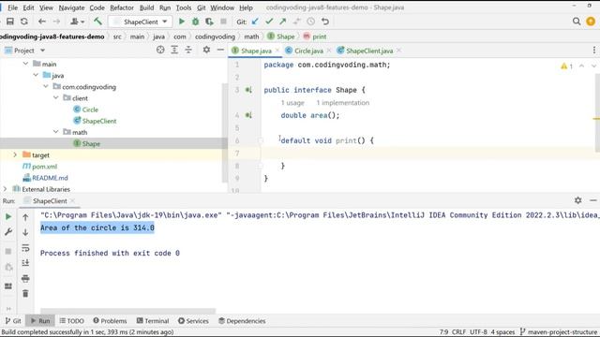The width and height of the screenshot is (600, 337).
Task: Open Project panel settings gear
Action: click(x=206, y=50)
